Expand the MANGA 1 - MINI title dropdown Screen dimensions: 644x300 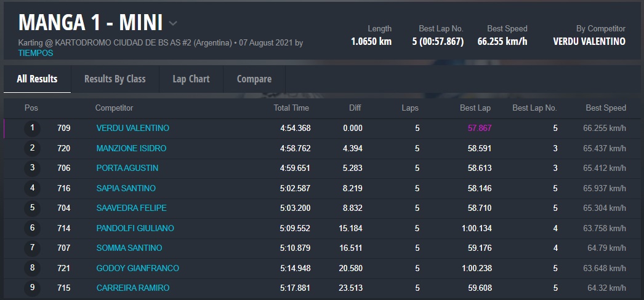173,23
